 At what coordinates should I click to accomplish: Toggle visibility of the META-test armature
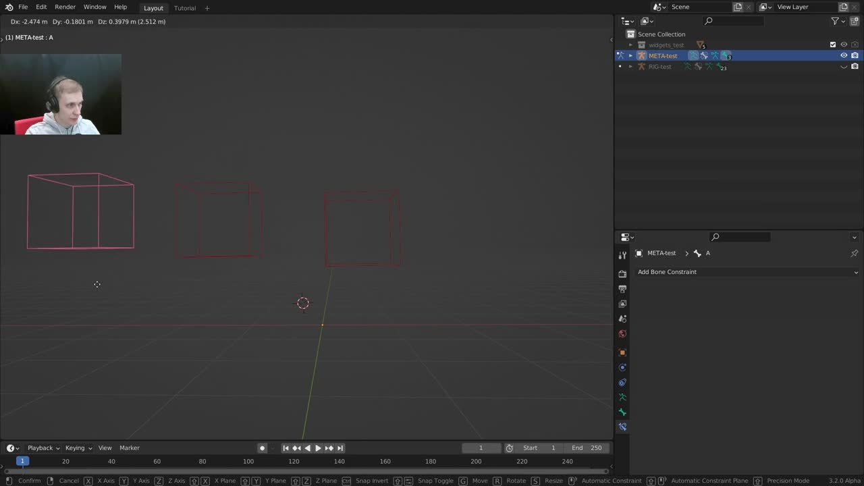click(x=843, y=55)
